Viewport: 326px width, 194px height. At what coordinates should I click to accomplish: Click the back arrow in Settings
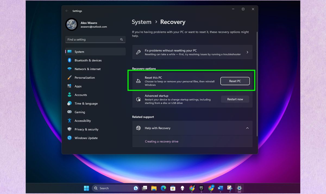pos(67,11)
